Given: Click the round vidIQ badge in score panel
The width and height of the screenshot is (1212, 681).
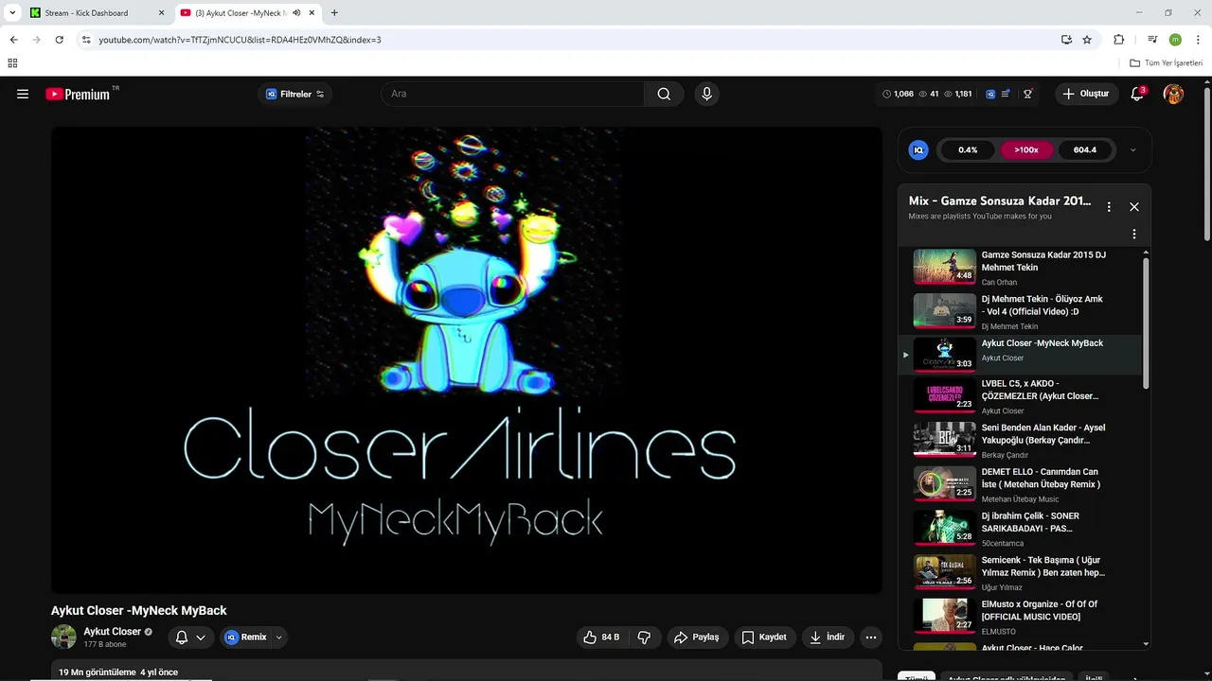Looking at the screenshot, I should coord(918,149).
